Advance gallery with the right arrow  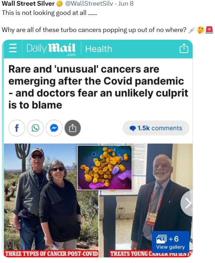pos(187,203)
